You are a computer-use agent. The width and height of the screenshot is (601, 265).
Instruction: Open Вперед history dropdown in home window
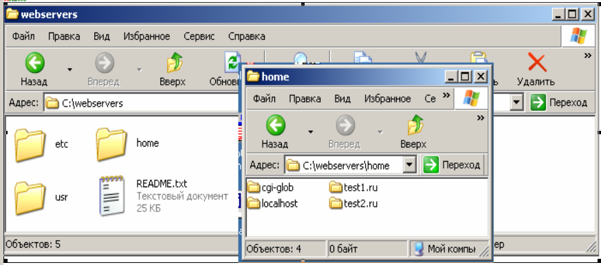(x=380, y=132)
